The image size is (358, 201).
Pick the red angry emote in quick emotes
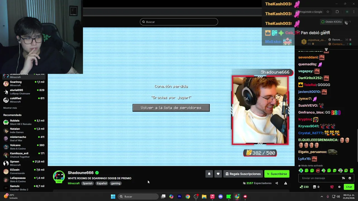318,171
